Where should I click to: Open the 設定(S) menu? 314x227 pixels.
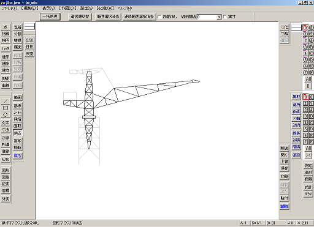86,9
